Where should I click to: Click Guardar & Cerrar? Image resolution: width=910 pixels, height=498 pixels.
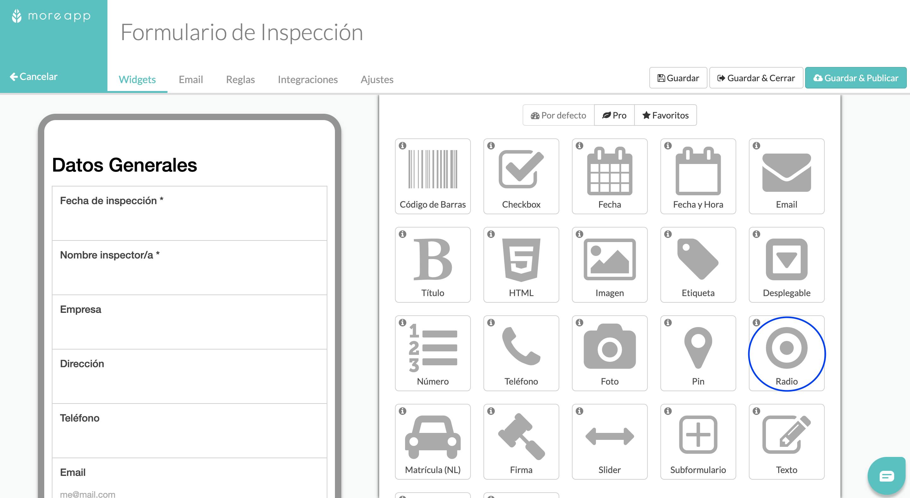[756, 78]
